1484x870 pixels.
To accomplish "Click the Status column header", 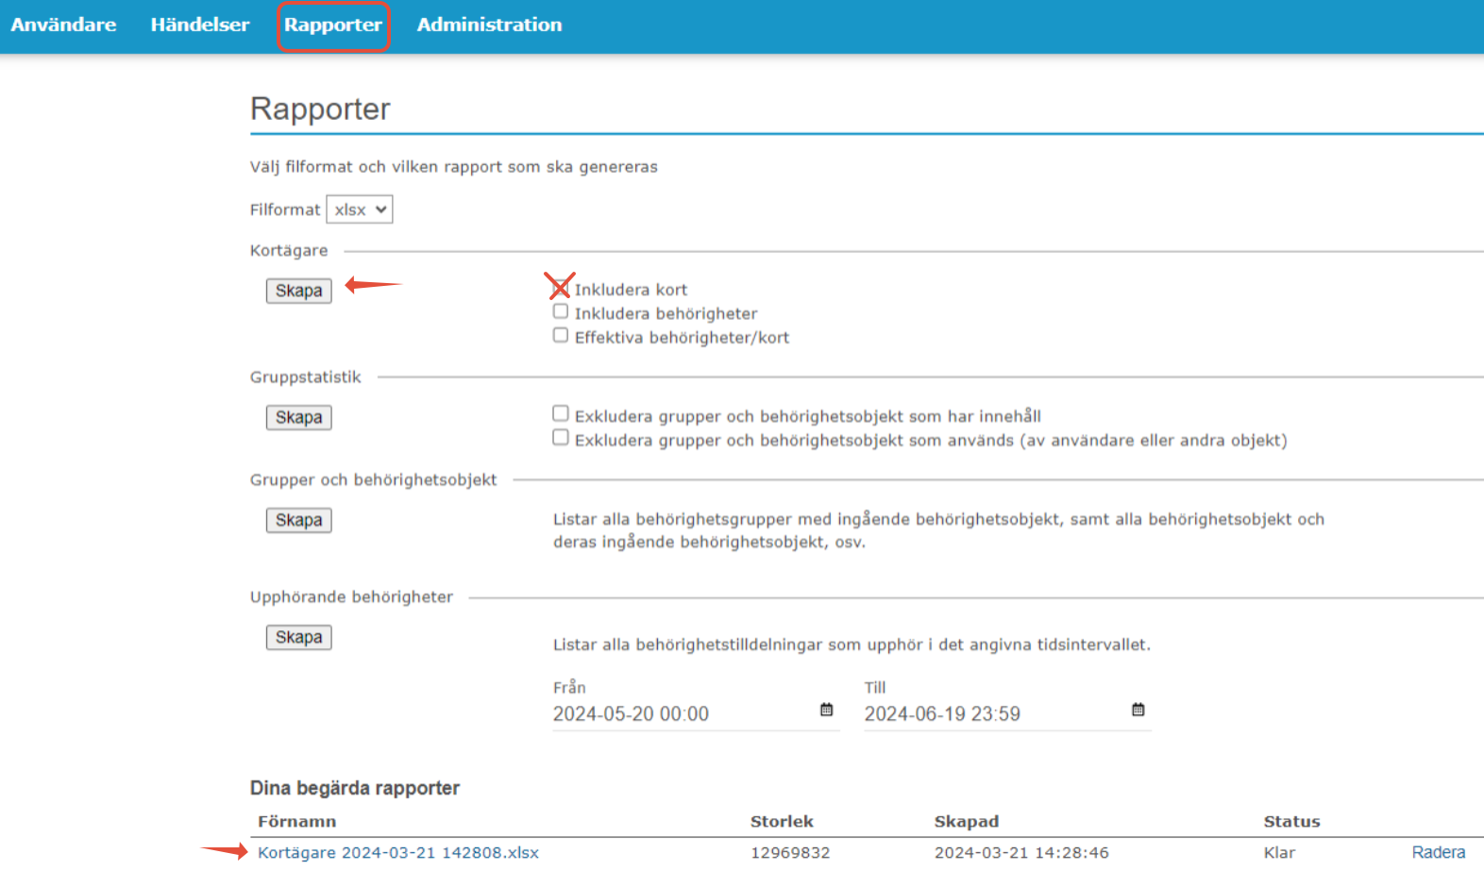I will [x=1292, y=821].
